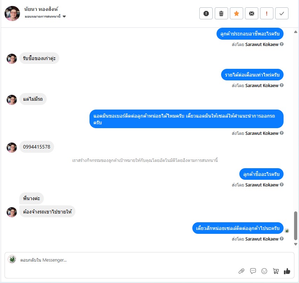This screenshot has height=283, width=299.
Task: Expand the conversation assignment dropdown arrow
Action: pyautogui.click(x=64, y=17)
